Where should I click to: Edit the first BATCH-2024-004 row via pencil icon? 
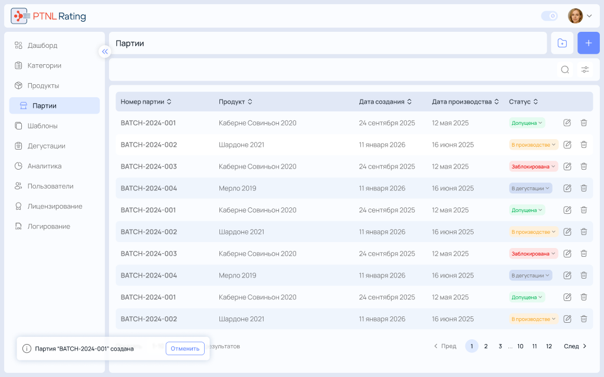[x=567, y=188]
